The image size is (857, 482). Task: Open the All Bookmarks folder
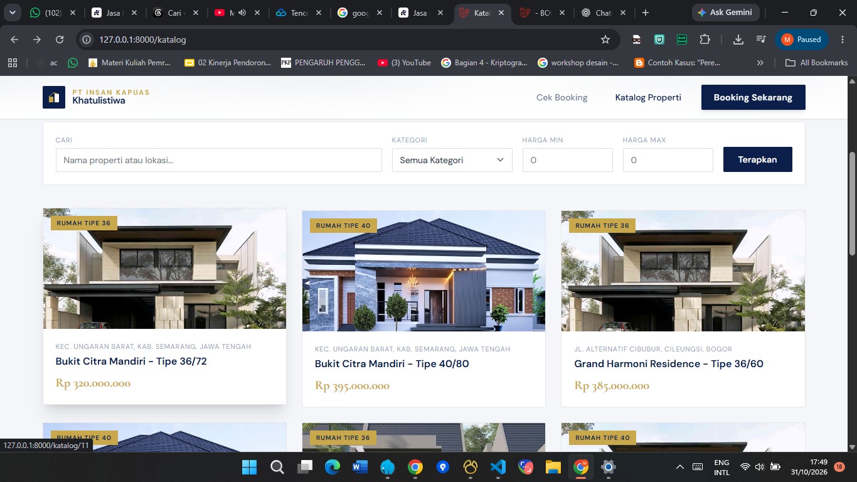[816, 63]
